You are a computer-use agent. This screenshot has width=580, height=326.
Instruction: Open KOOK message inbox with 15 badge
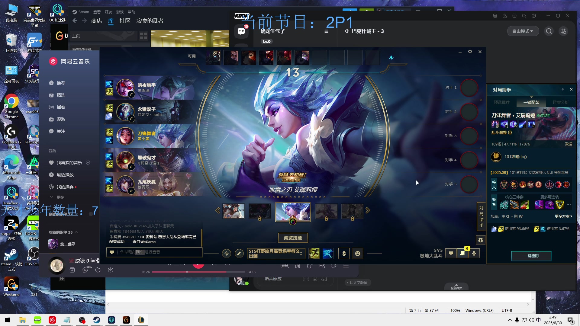(x=241, y=31)
